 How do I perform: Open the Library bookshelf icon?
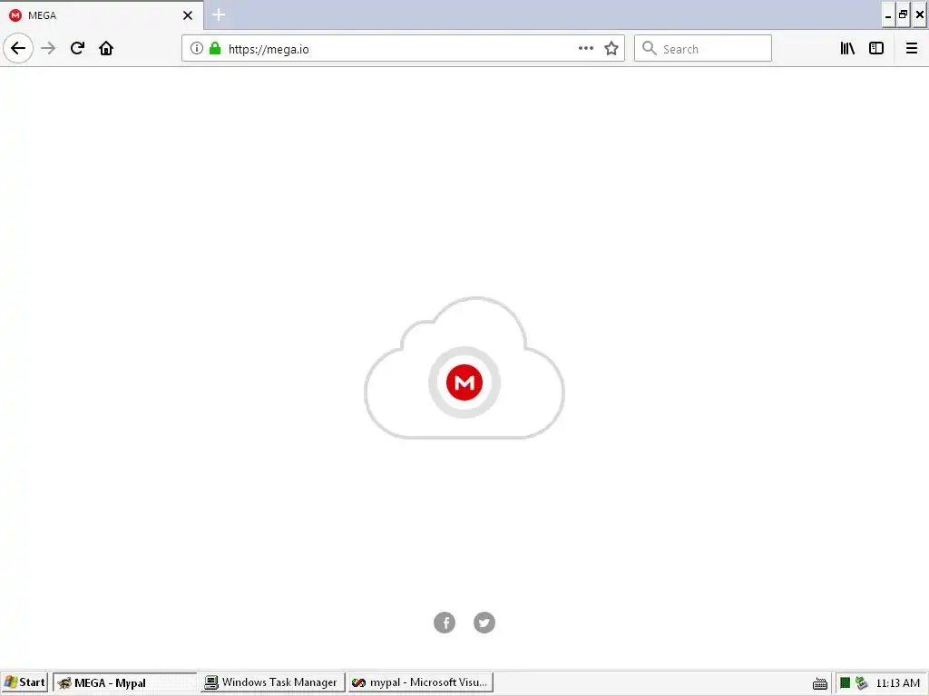(x=847, y=49)
